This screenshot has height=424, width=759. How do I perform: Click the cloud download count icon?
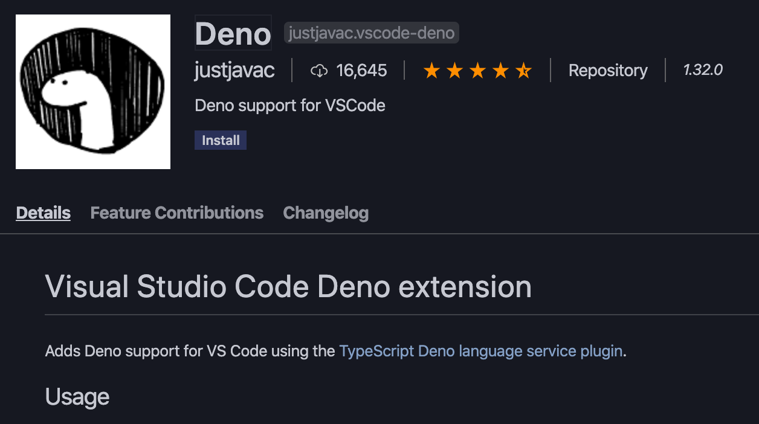pos(319,71)
